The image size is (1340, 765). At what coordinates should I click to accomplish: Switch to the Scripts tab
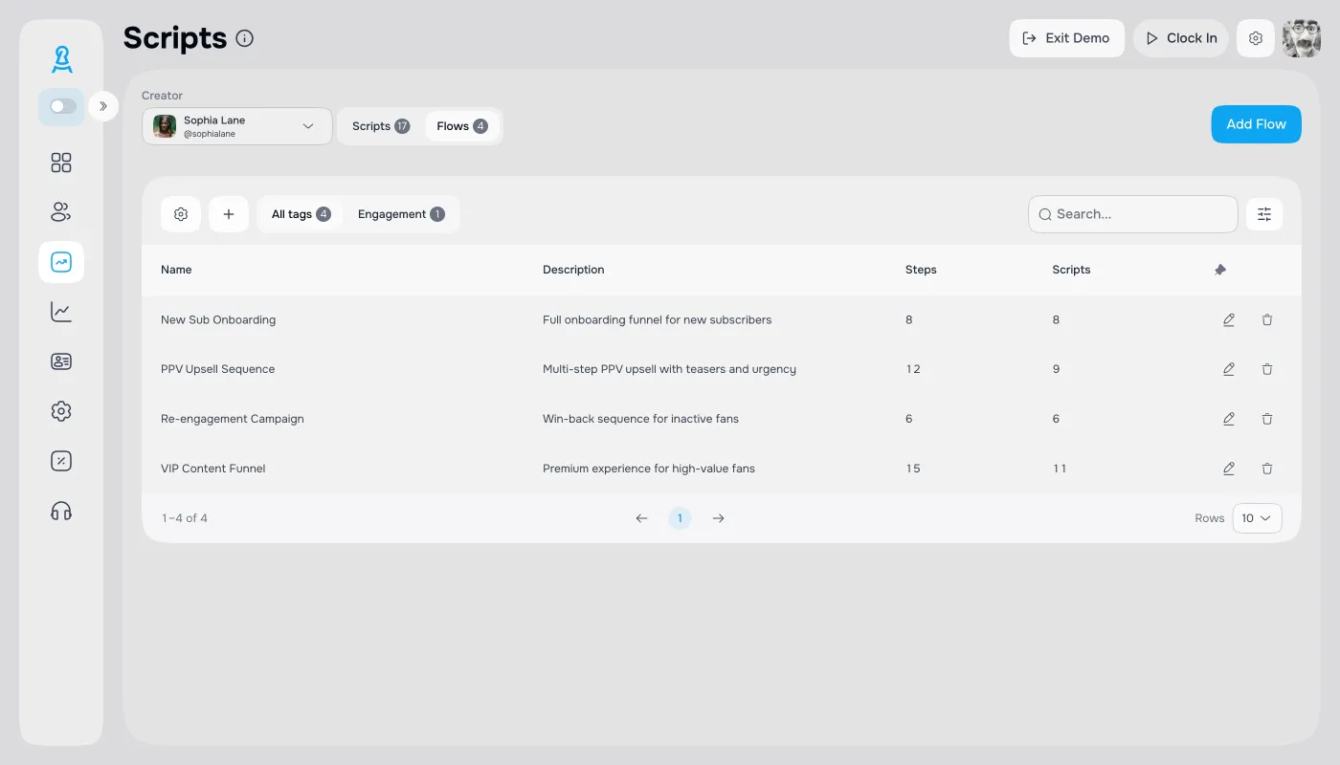pyautogui.click(x=380, y=126)
